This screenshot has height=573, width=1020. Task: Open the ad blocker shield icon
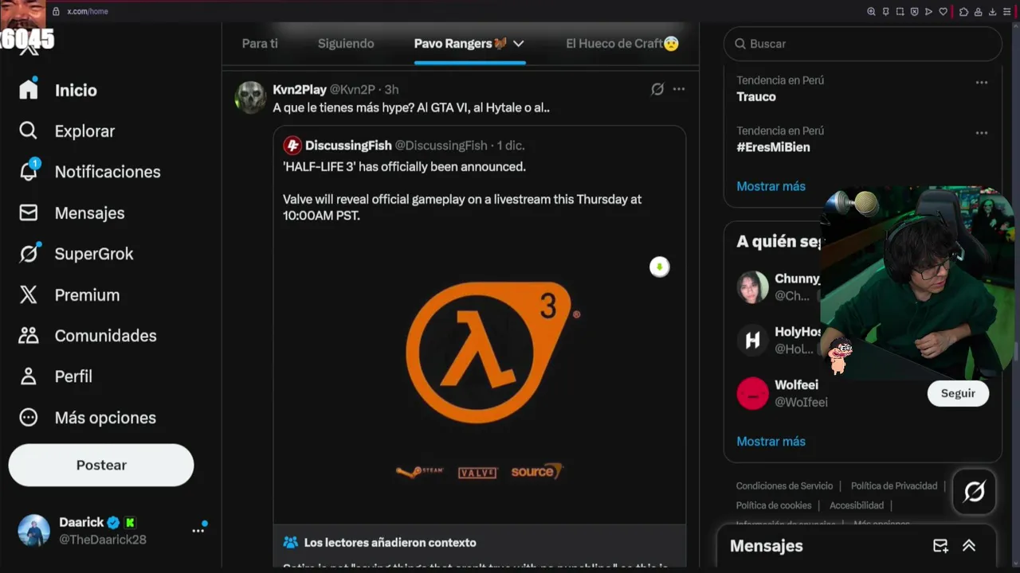(914, 11)
